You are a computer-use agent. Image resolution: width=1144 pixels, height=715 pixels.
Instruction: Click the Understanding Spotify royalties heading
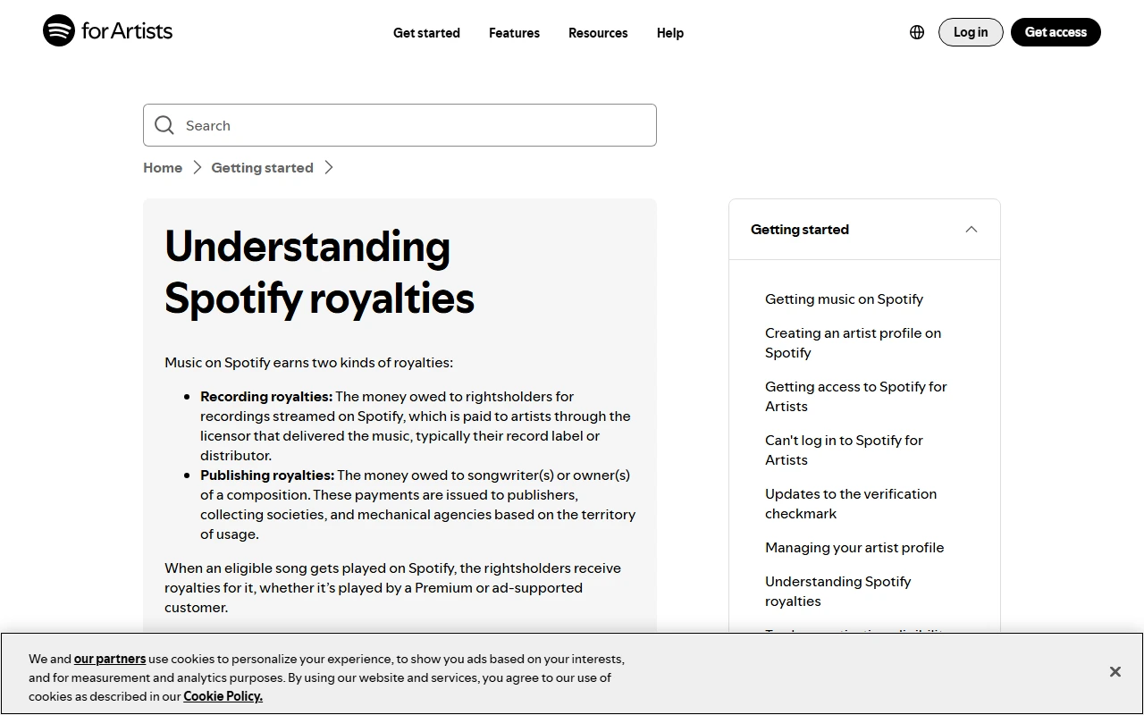pos(319,273)
